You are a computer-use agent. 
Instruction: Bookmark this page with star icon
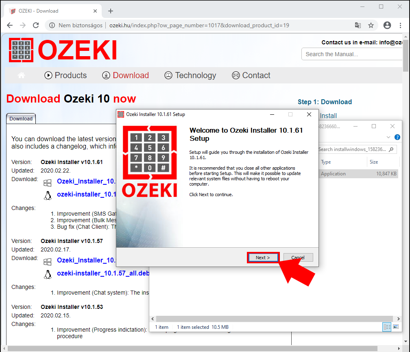(x=371, y=25)
